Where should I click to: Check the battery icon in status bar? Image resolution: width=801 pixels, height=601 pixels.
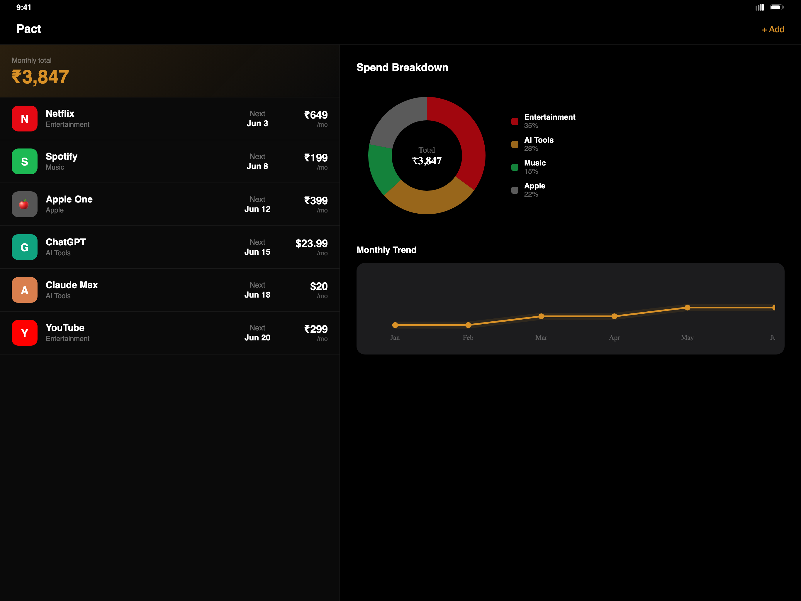pyautogui.click(x=777, y=7)
